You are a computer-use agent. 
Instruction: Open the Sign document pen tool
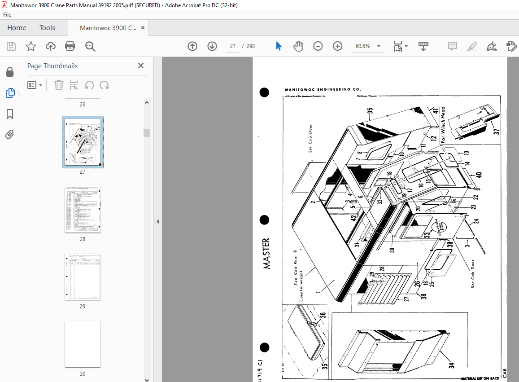tap(492, 46)
